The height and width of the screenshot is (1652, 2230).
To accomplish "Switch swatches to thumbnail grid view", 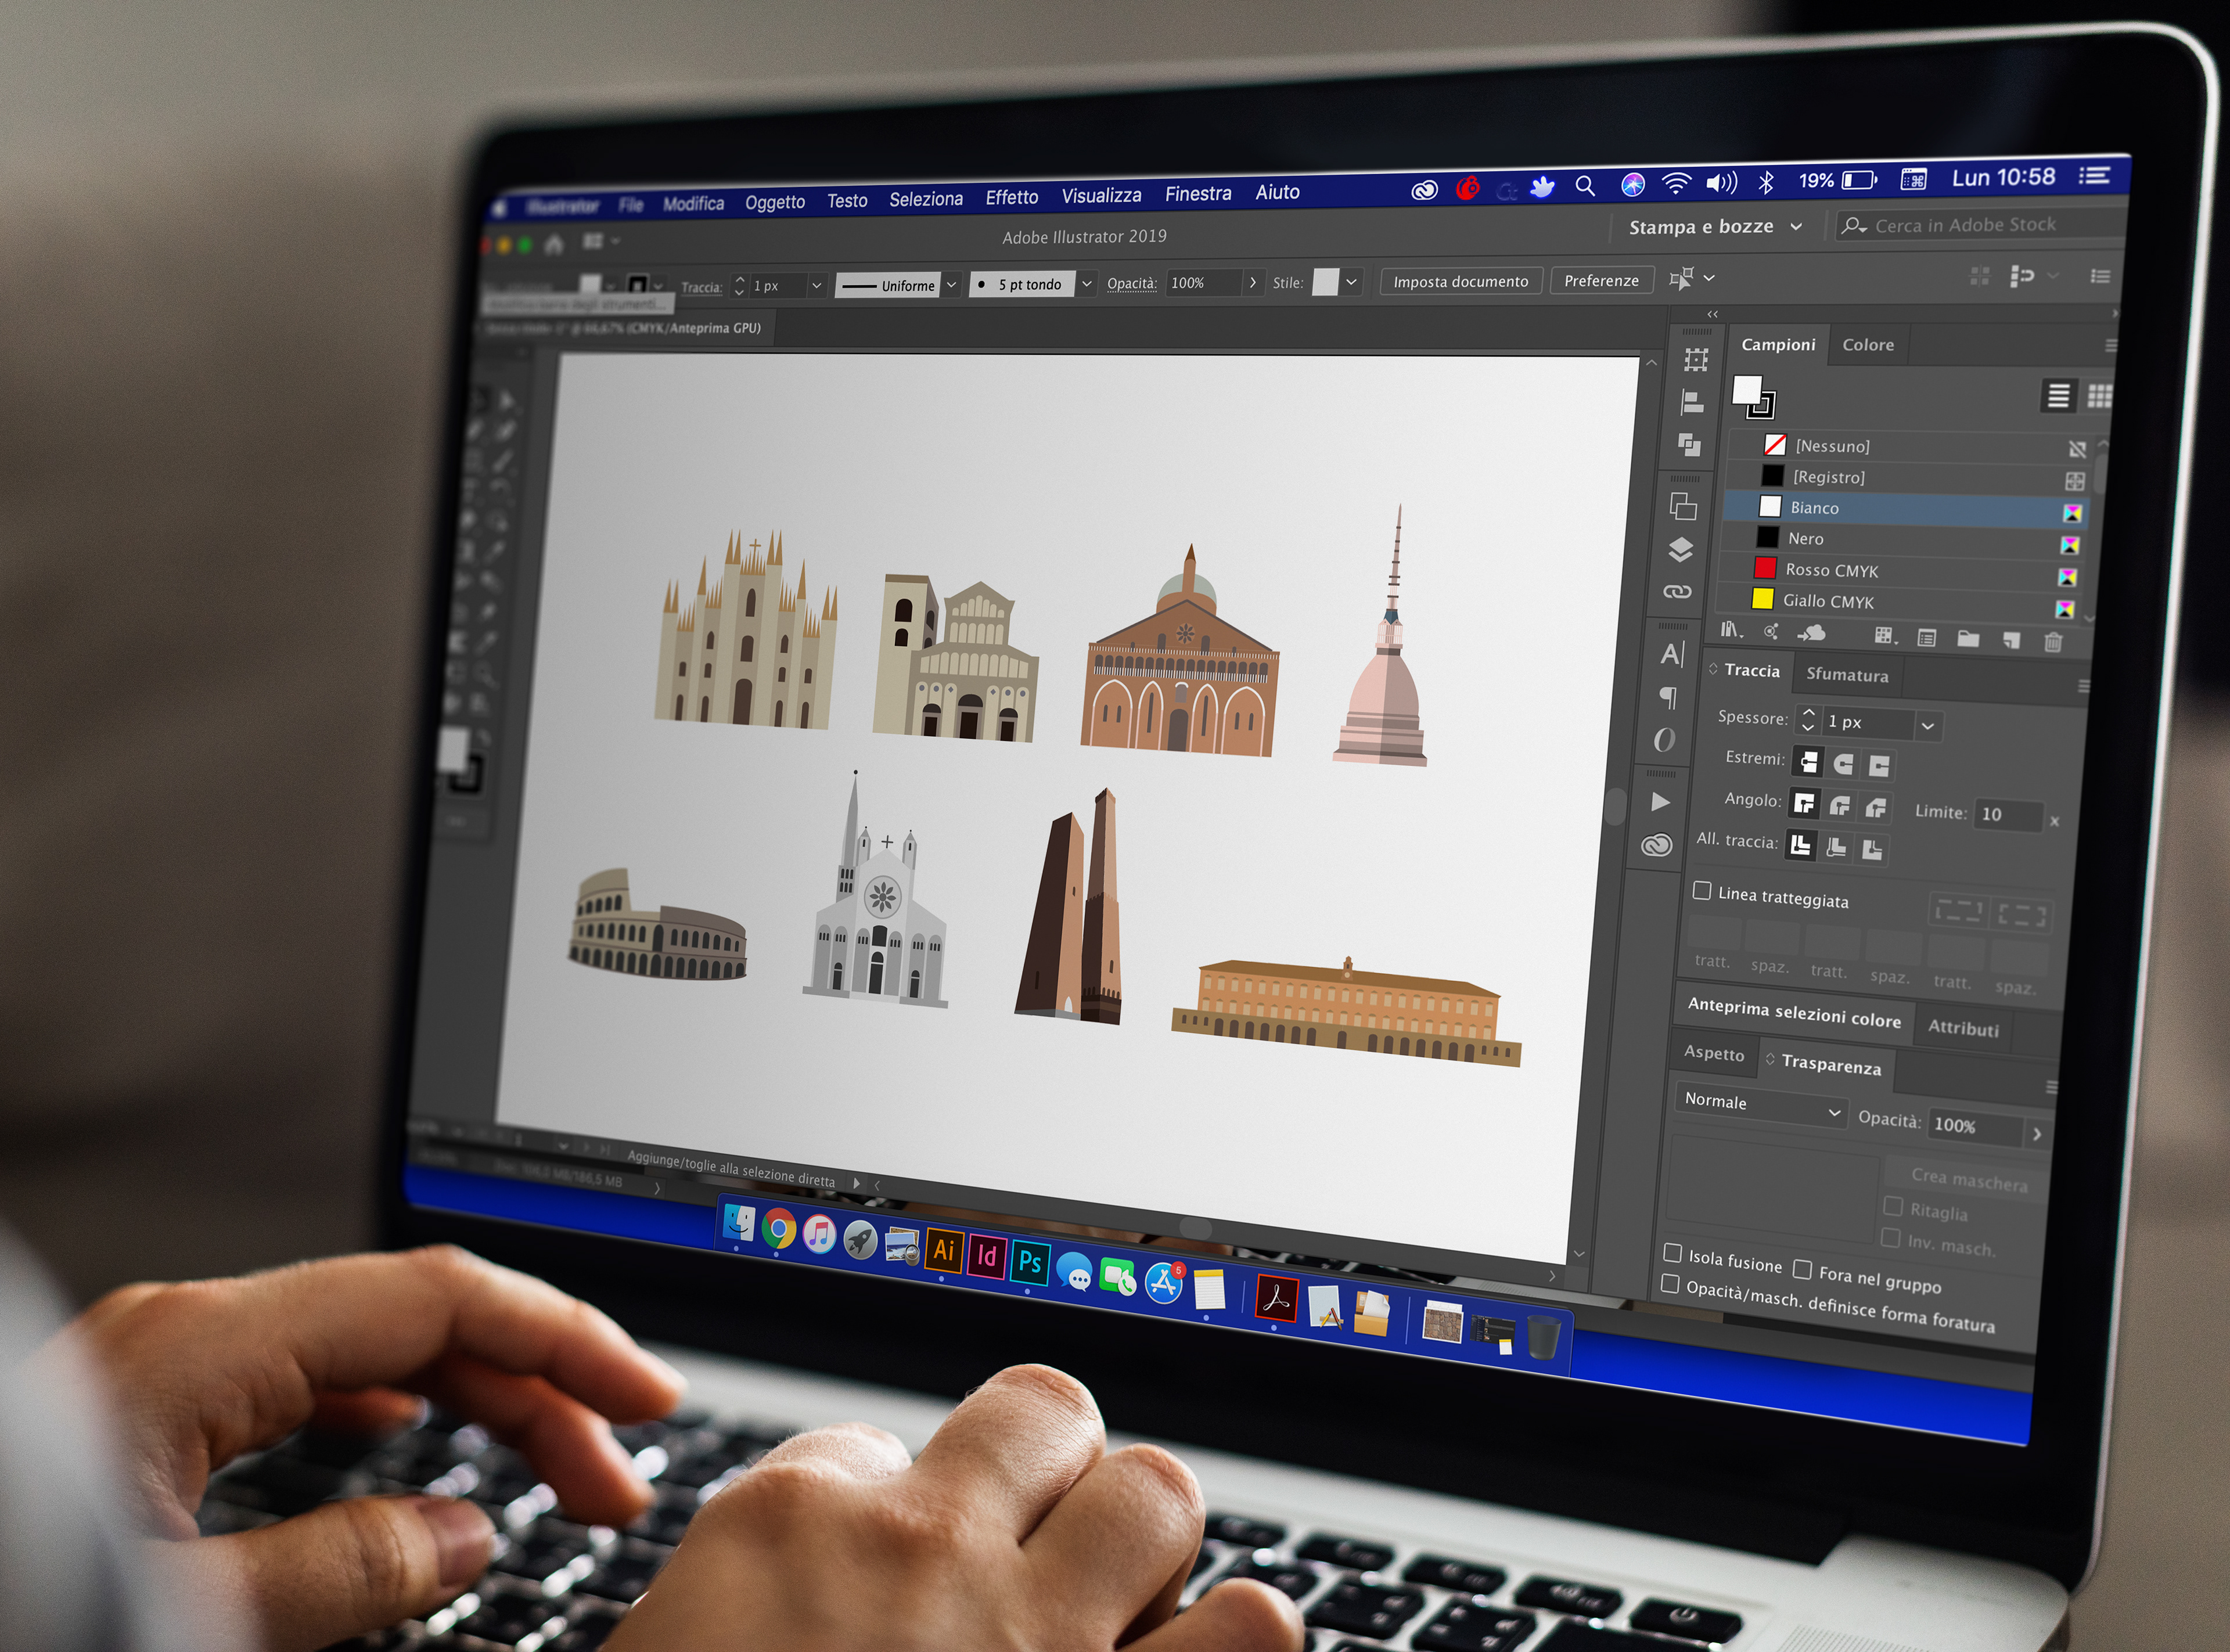I will pyautogui.click(x=2099, y=397).
